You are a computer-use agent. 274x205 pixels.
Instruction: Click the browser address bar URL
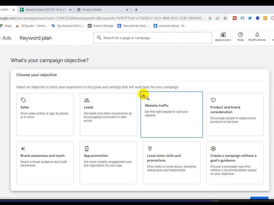[x=102, y=18]
